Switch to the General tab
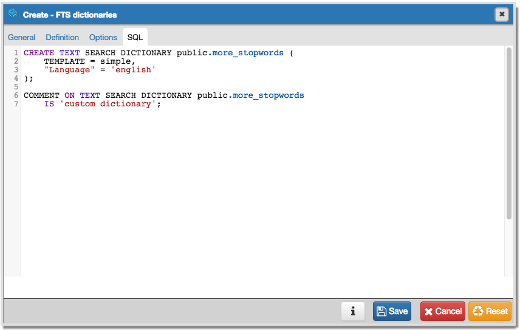This screenshot has height=330, width=520. coord(21,37)
